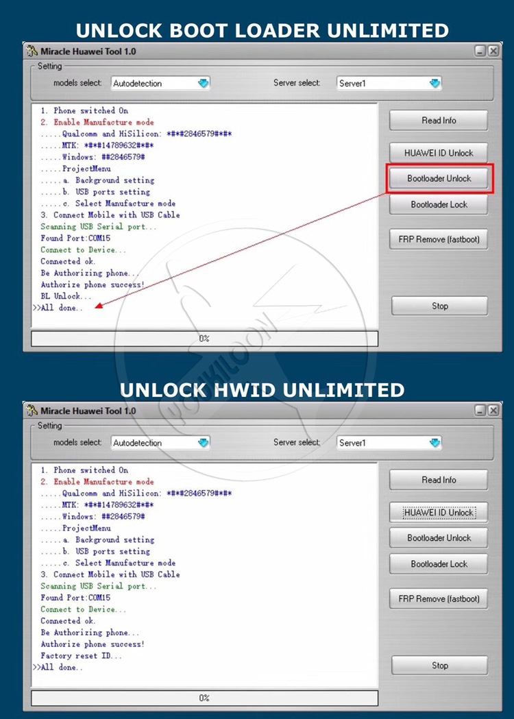Image resolution: width=514 pixels, height=719 pixels.
Task: Click 'Authorize phone success!' in upper log
Action: pos(93,284)
